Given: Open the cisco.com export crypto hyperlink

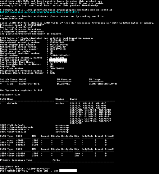Looking at the screenshot, I should click(39, 12).
